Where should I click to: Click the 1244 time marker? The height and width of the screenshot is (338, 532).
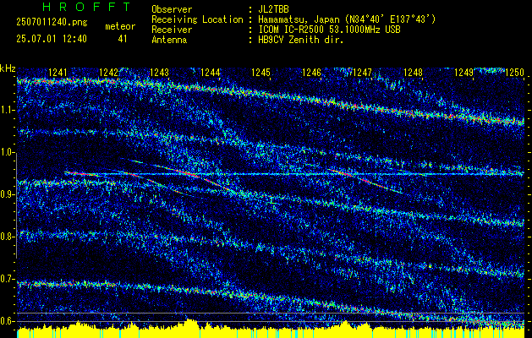pos(210,73)
